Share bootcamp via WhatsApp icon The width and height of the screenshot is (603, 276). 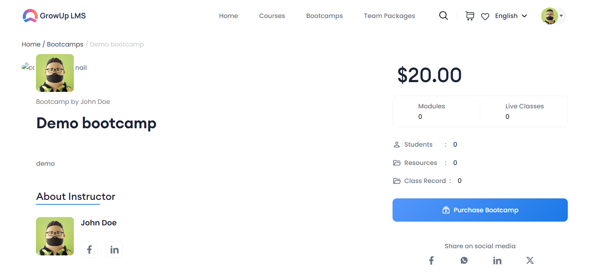464,260
